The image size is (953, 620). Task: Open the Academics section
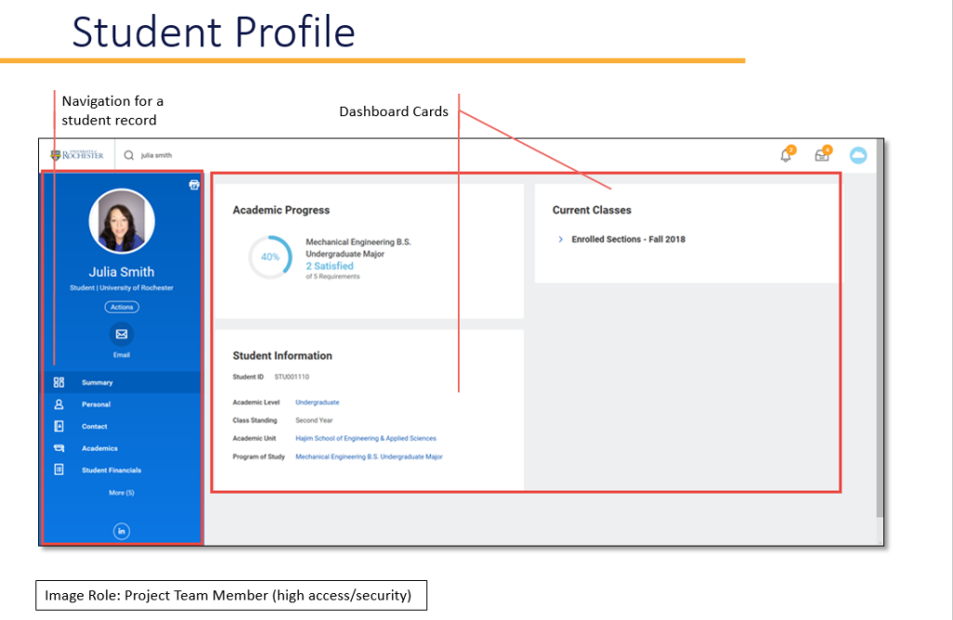pos(99,448)
